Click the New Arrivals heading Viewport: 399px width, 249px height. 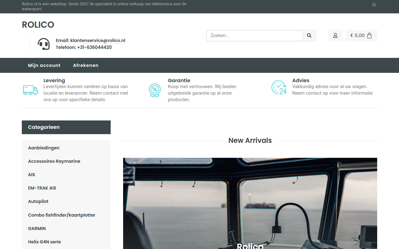pos(250,140)
